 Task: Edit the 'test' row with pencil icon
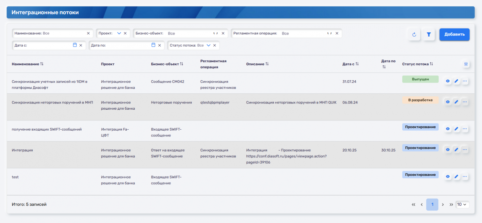click(x=456, y=177)
